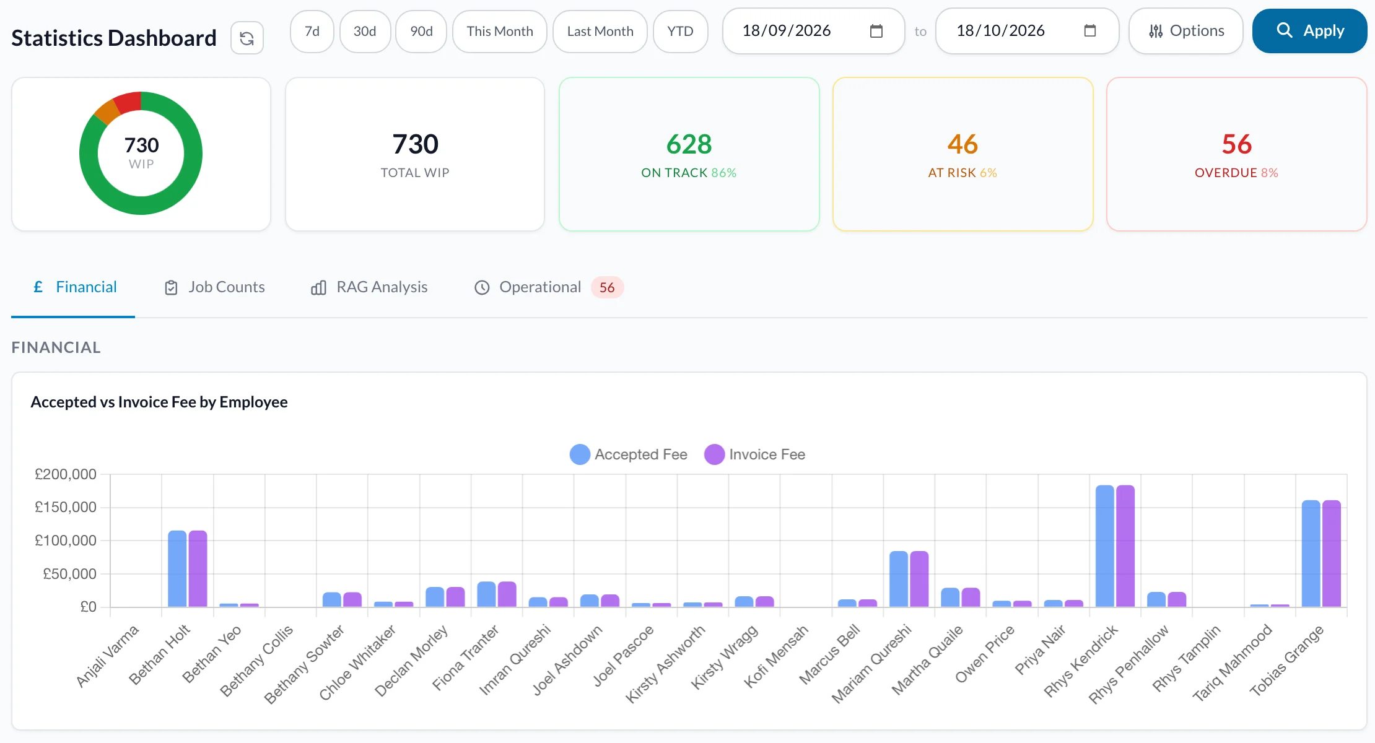Edit the start date 18/09/2026 field

(813, 31)
